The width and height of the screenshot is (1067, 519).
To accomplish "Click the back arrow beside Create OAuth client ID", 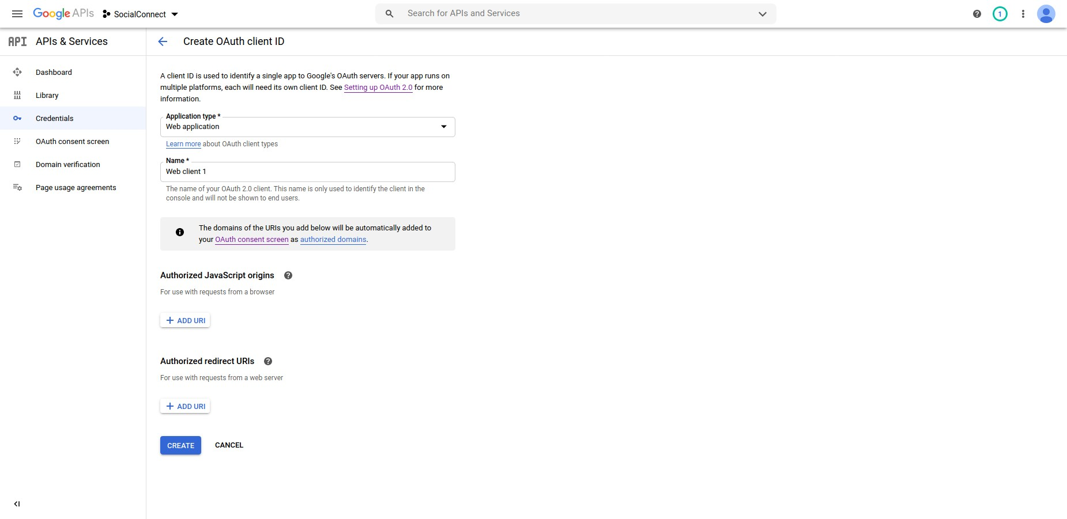I will point(163,41).
